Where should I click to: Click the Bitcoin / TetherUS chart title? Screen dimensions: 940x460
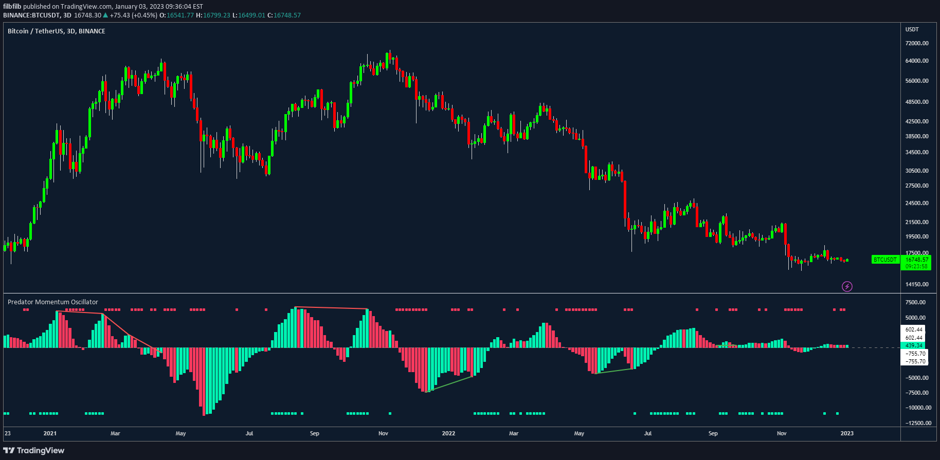[56, 31]
